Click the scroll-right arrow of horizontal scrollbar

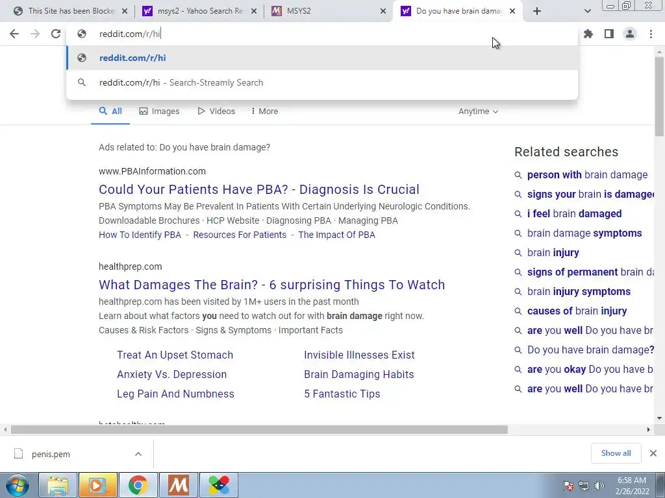pos(648,430)
